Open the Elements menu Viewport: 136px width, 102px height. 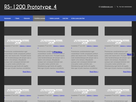27,18
